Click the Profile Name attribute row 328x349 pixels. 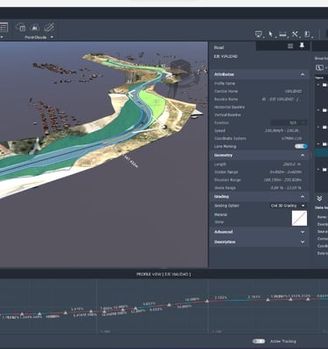pyautogui.click(x=259, y=83)
